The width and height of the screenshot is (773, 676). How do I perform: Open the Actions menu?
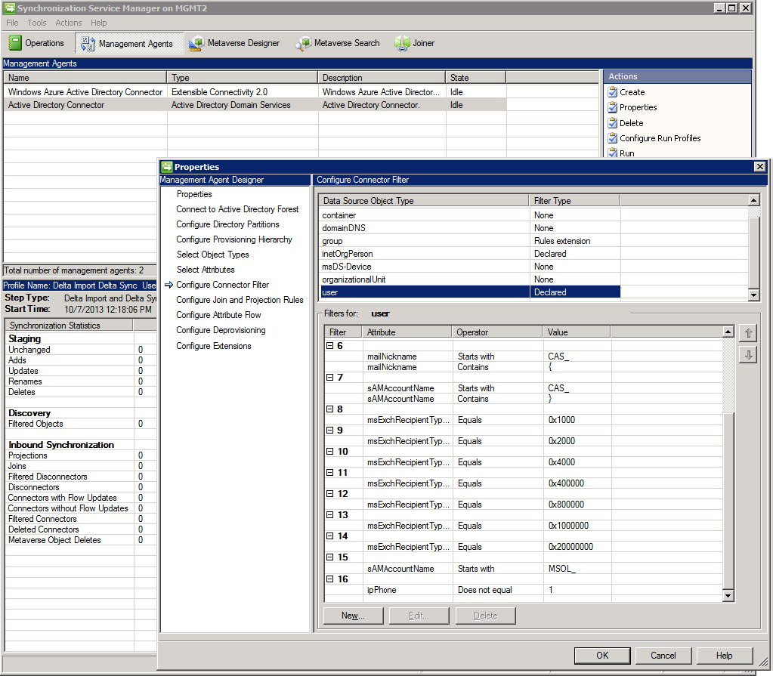coord(68,23)
